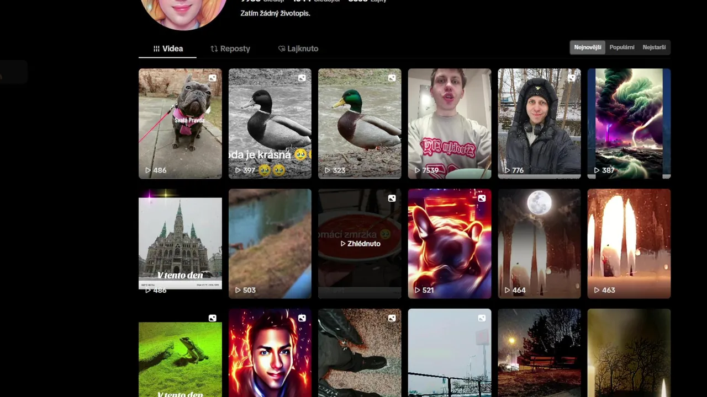Click photo-post icon on black-and-white duck thumbnail
The width and height of the screenshot is (707, 397).
coord(302,78)
